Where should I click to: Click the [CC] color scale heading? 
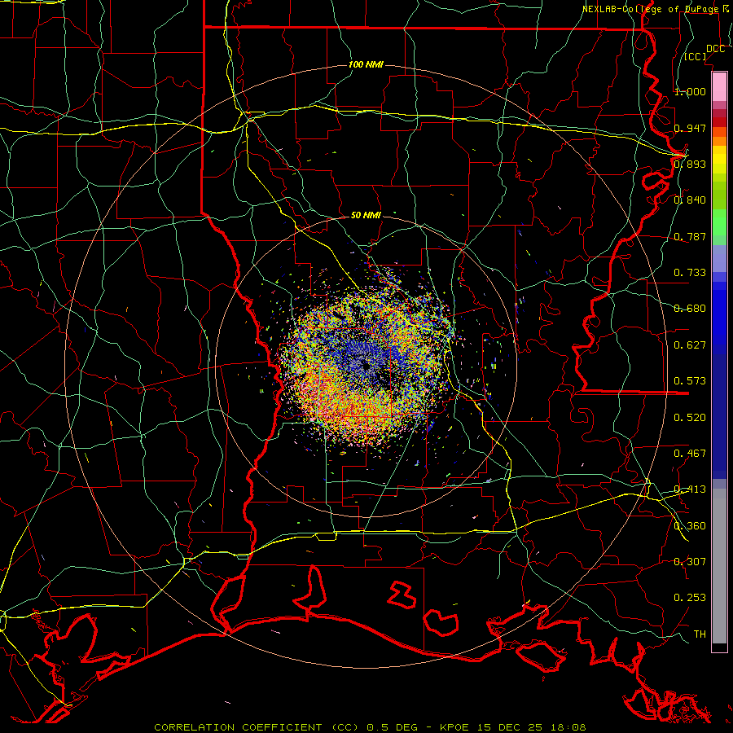click(x=696, y=56)
